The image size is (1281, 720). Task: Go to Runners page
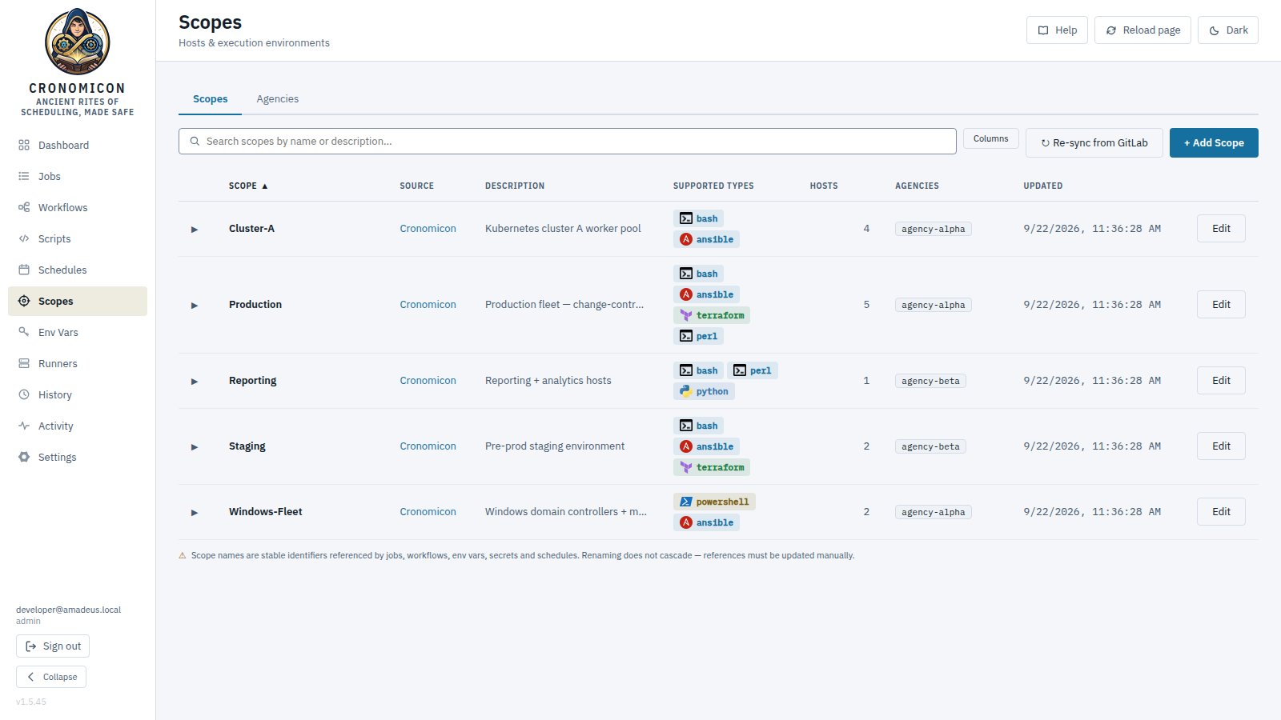click(x=78, y=363)
